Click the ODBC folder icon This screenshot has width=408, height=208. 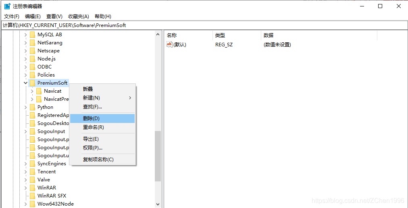point(32,67)
